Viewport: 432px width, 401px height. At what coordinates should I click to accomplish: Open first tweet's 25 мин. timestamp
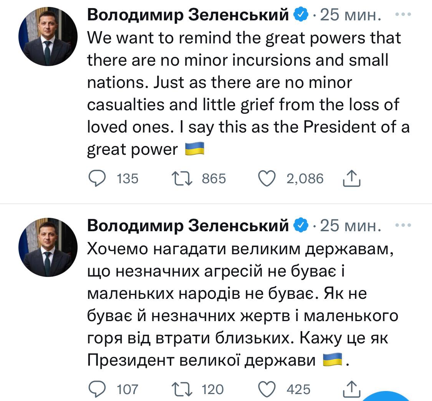click(350, 15)
